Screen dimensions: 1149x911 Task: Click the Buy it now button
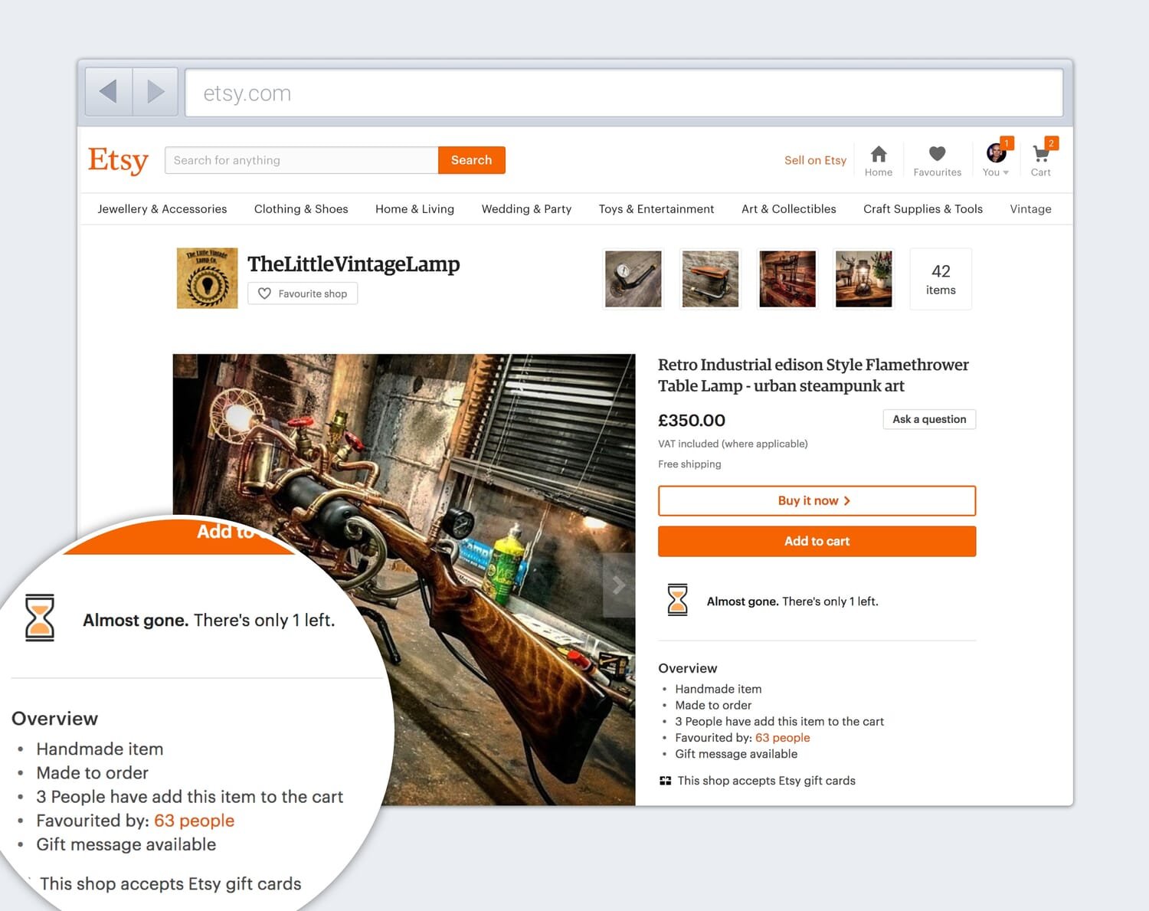[817, 500]
